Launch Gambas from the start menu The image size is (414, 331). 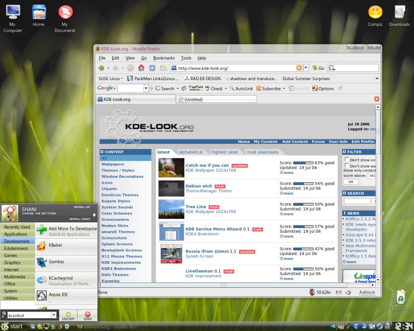pyautogui.click(x=67, y=263)
